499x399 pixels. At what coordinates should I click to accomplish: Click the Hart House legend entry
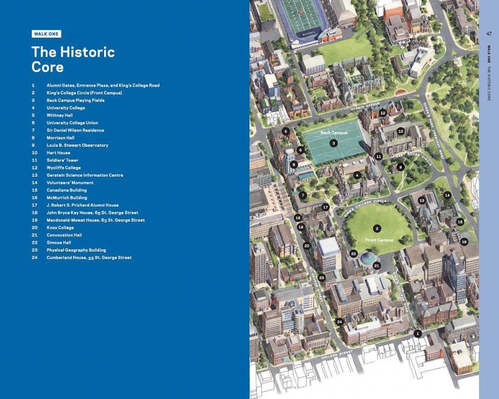(x=60, y=153)
